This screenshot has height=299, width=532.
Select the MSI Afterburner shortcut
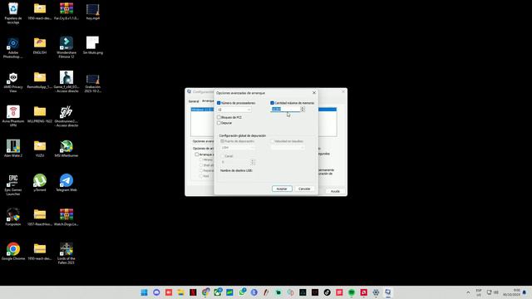[66, 149]
